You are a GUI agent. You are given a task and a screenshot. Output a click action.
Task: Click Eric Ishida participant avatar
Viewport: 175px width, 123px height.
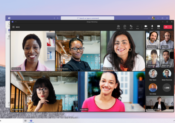click(x=153, y=88)
